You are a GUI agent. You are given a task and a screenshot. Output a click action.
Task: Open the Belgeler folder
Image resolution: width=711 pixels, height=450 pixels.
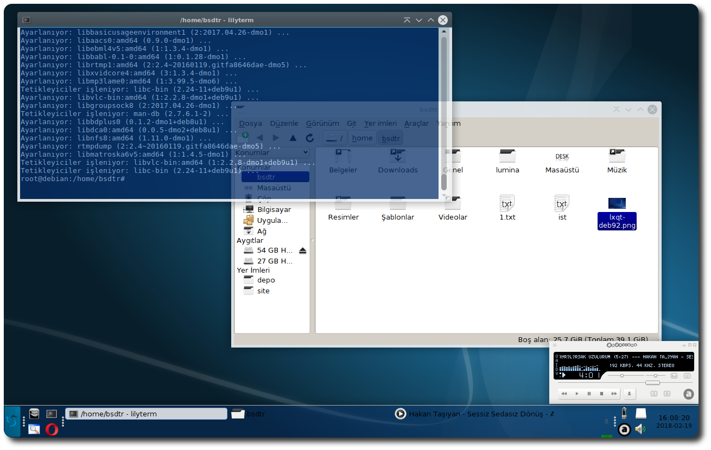[x=343, y=162]
